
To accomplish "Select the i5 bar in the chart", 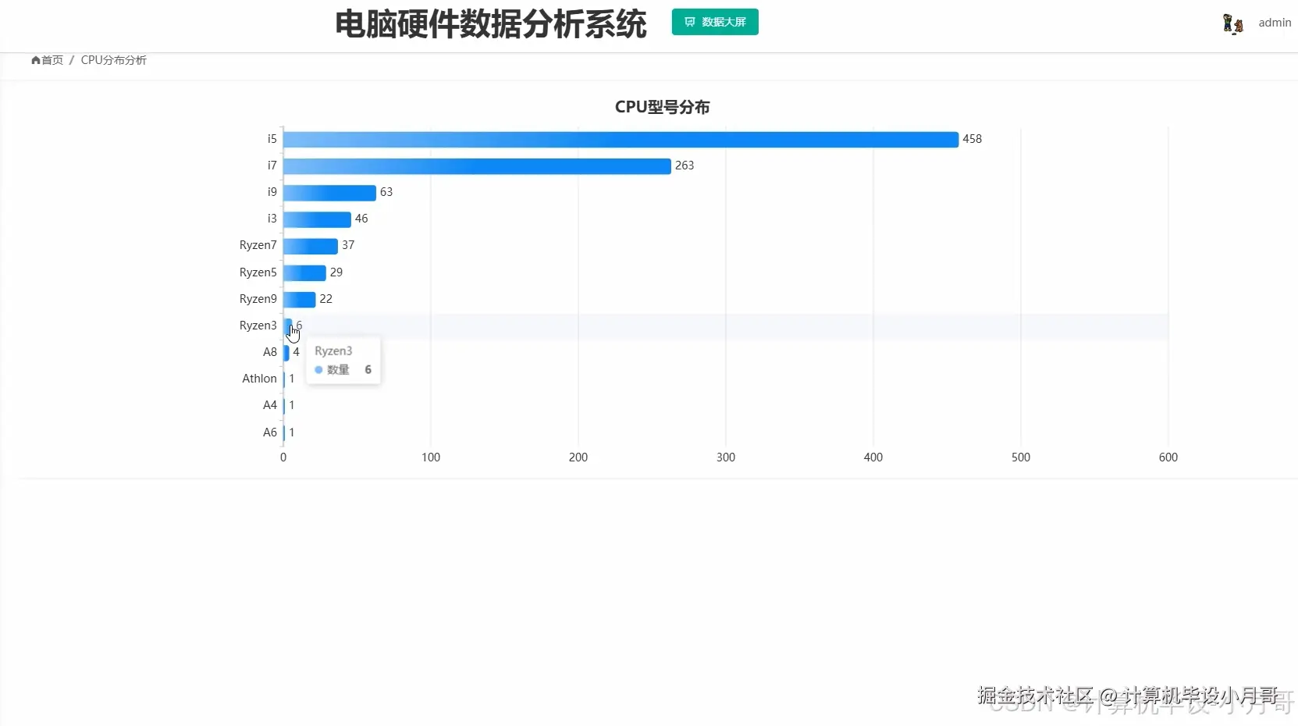I will [621, 139].
